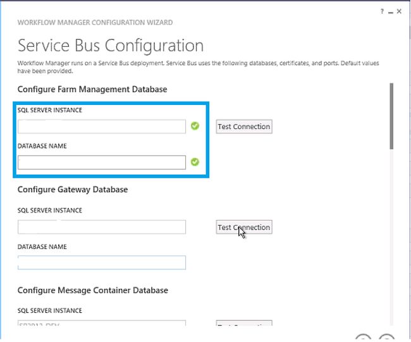
Task: Click the Configure Gateway Database heading
Action: [x=72, y=190]
